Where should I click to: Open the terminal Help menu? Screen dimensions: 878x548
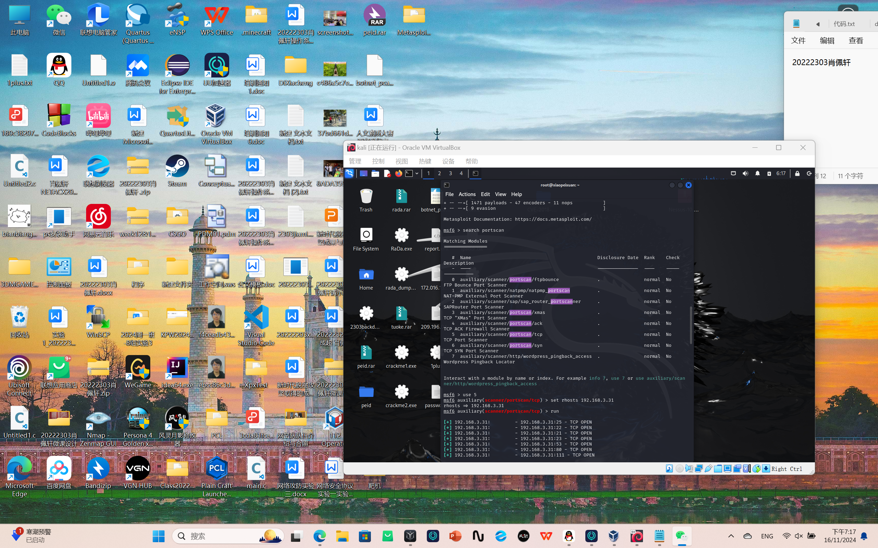coord(516,194)
